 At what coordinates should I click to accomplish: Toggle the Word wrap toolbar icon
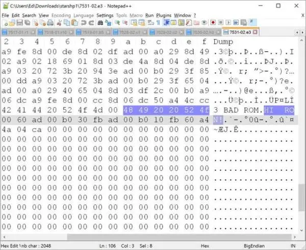point(150,23)
